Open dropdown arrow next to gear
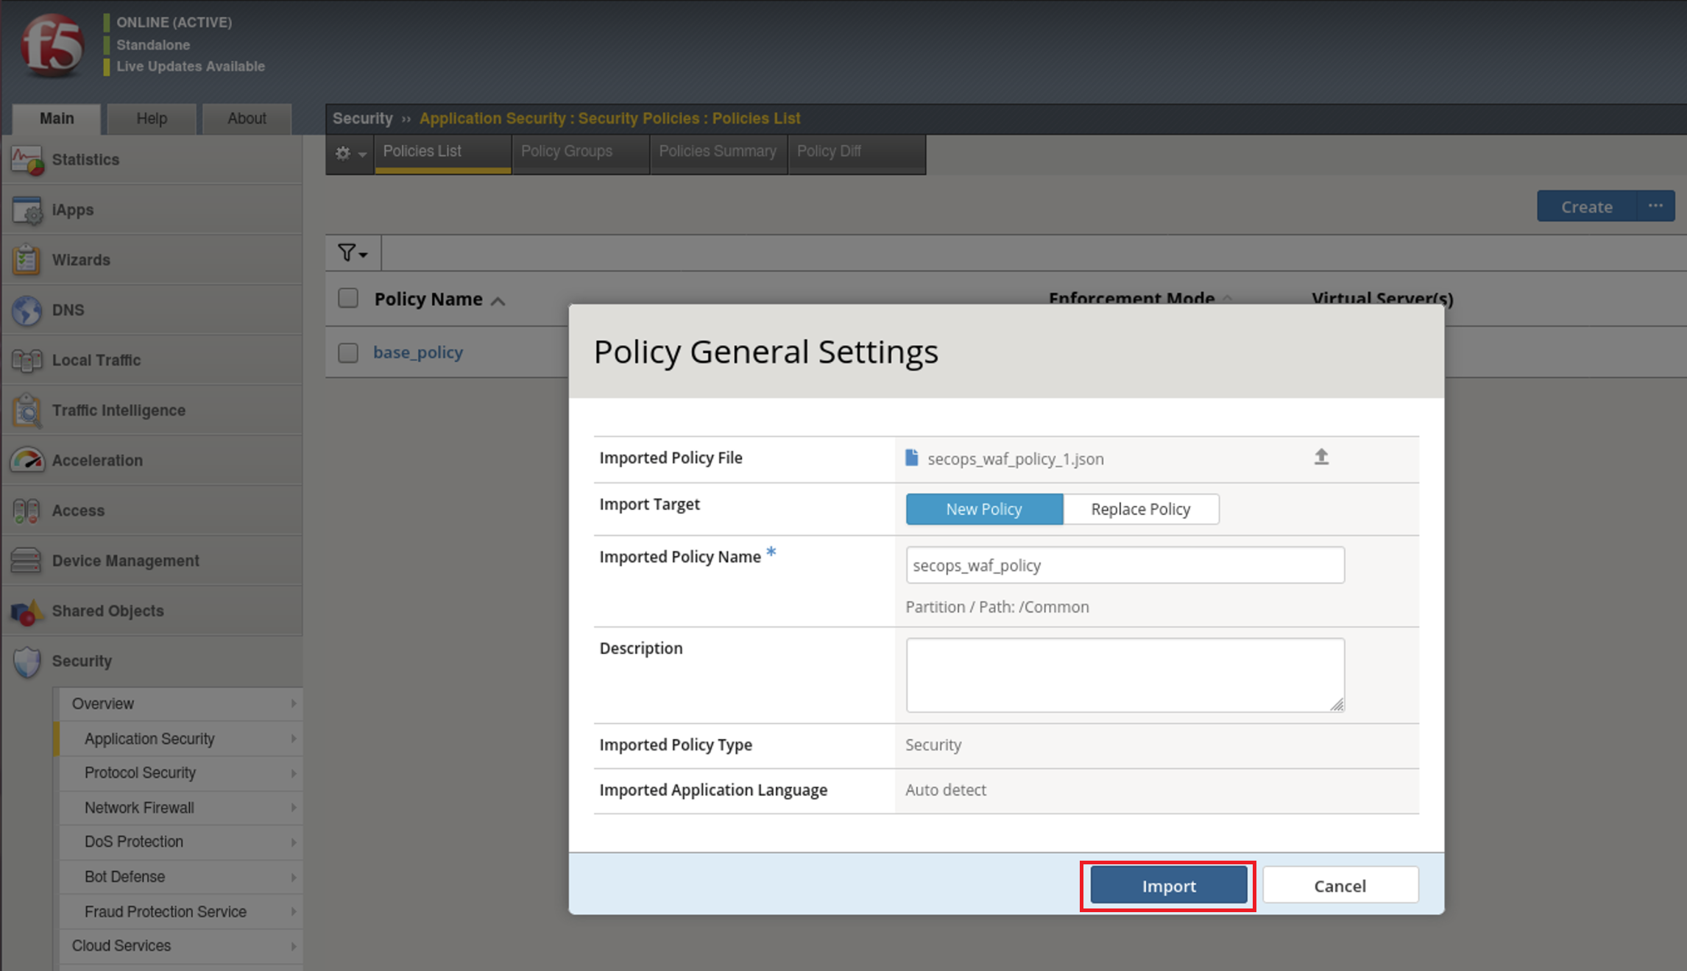The image size is (1687, 971). pyautogui.click(x=362, y=154)
